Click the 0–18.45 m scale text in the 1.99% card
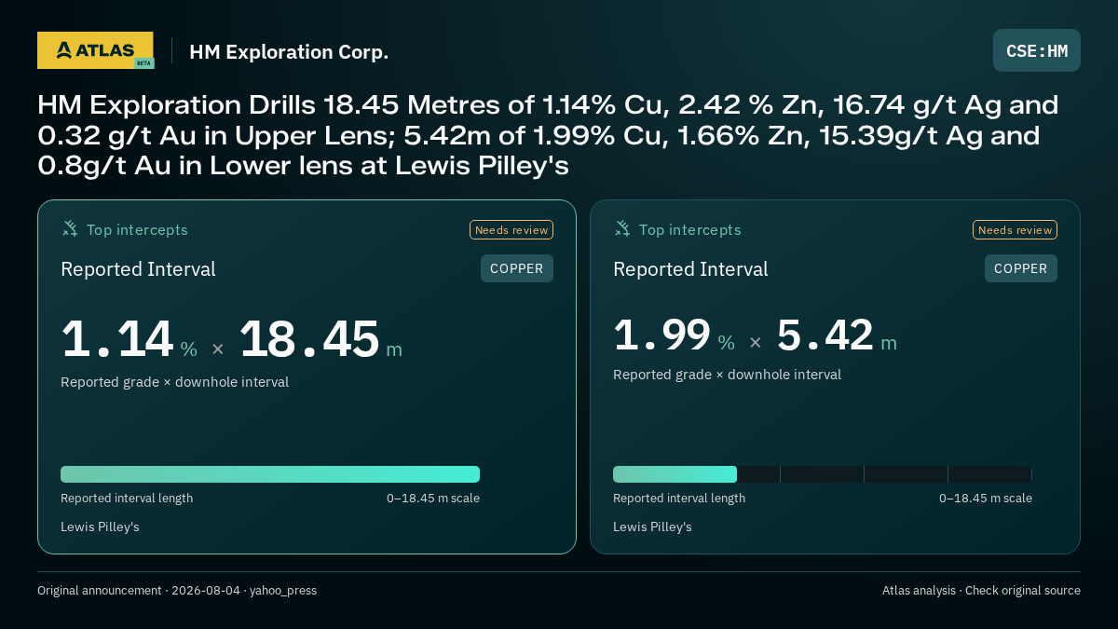This screenshot has width=1118, height=629. tap(986, 499)
